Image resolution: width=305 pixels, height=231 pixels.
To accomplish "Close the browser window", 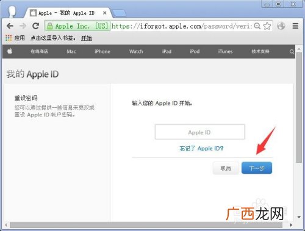I will [293, 4].
